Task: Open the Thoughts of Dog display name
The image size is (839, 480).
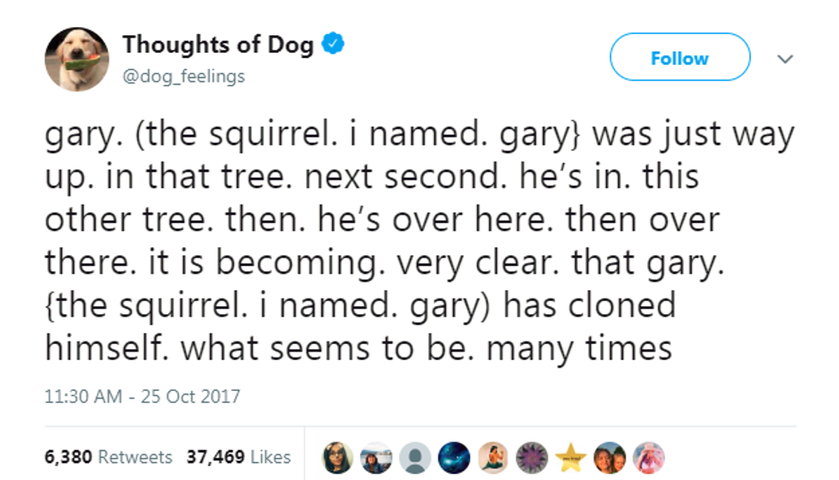Action: (219, 44)
